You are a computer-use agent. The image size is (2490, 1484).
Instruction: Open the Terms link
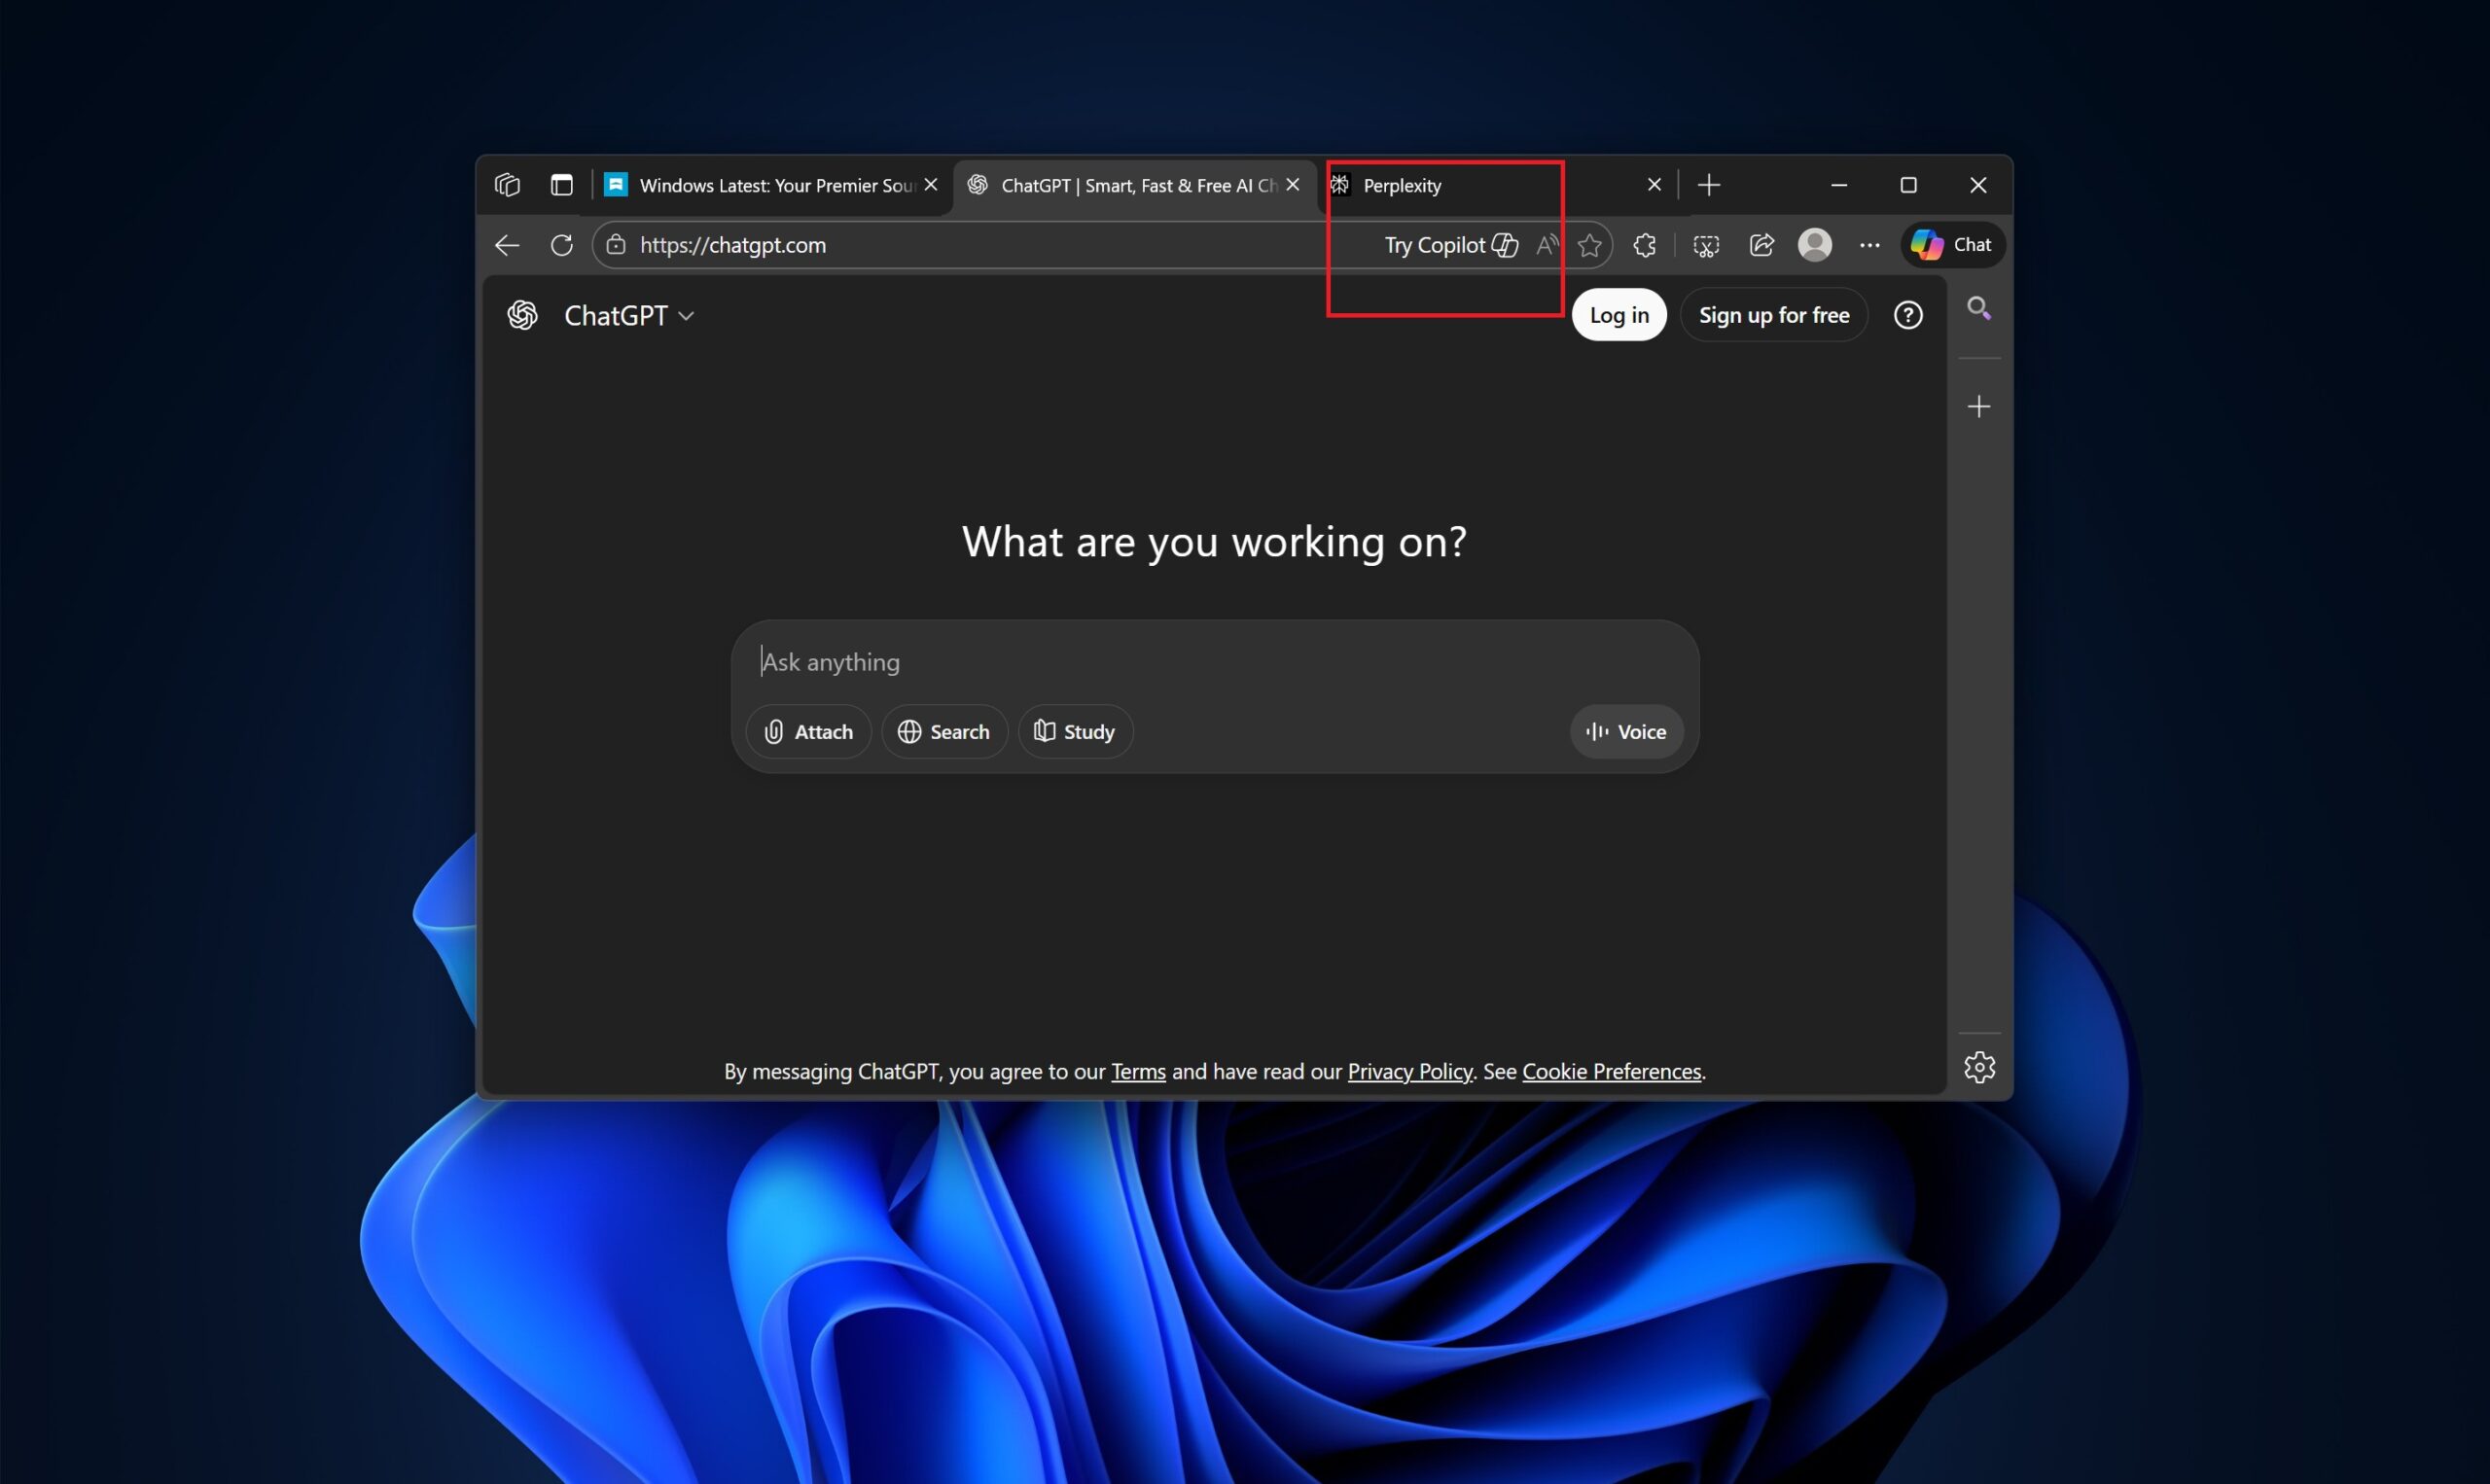tap(1137, 1070)
